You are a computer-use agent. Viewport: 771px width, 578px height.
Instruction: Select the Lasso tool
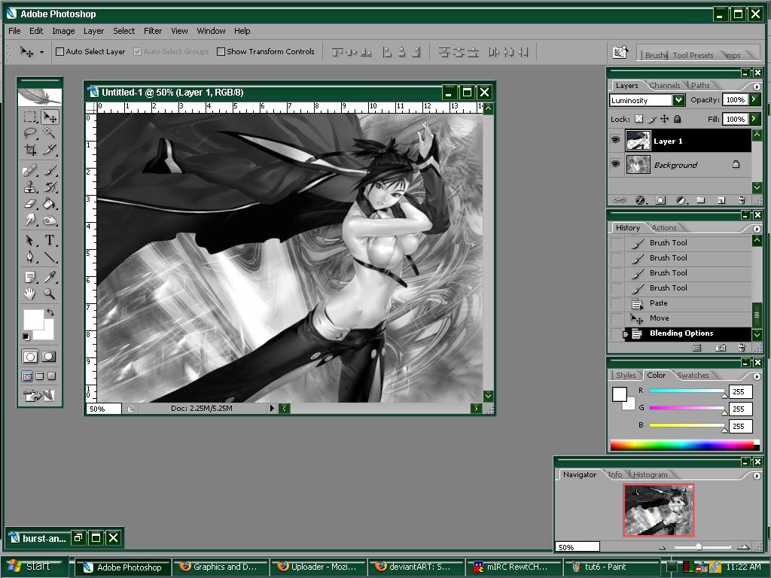30,133
